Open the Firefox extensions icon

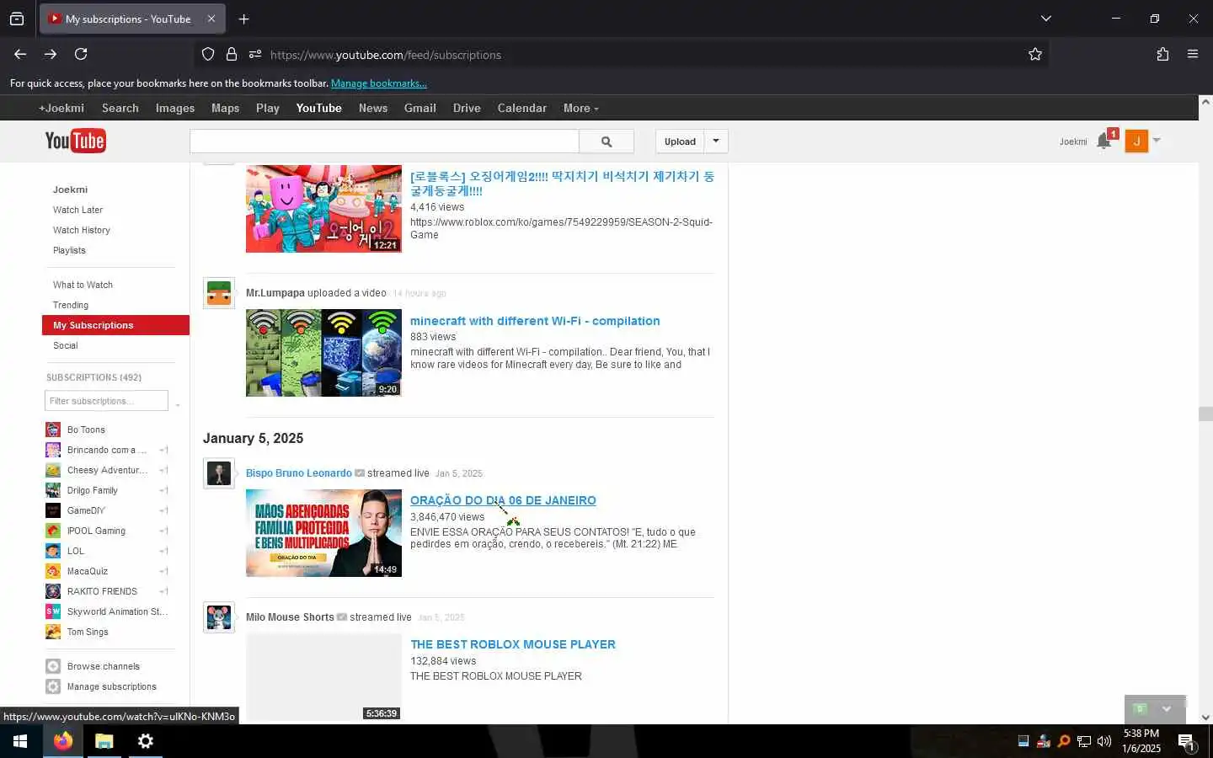(1162, 54)
